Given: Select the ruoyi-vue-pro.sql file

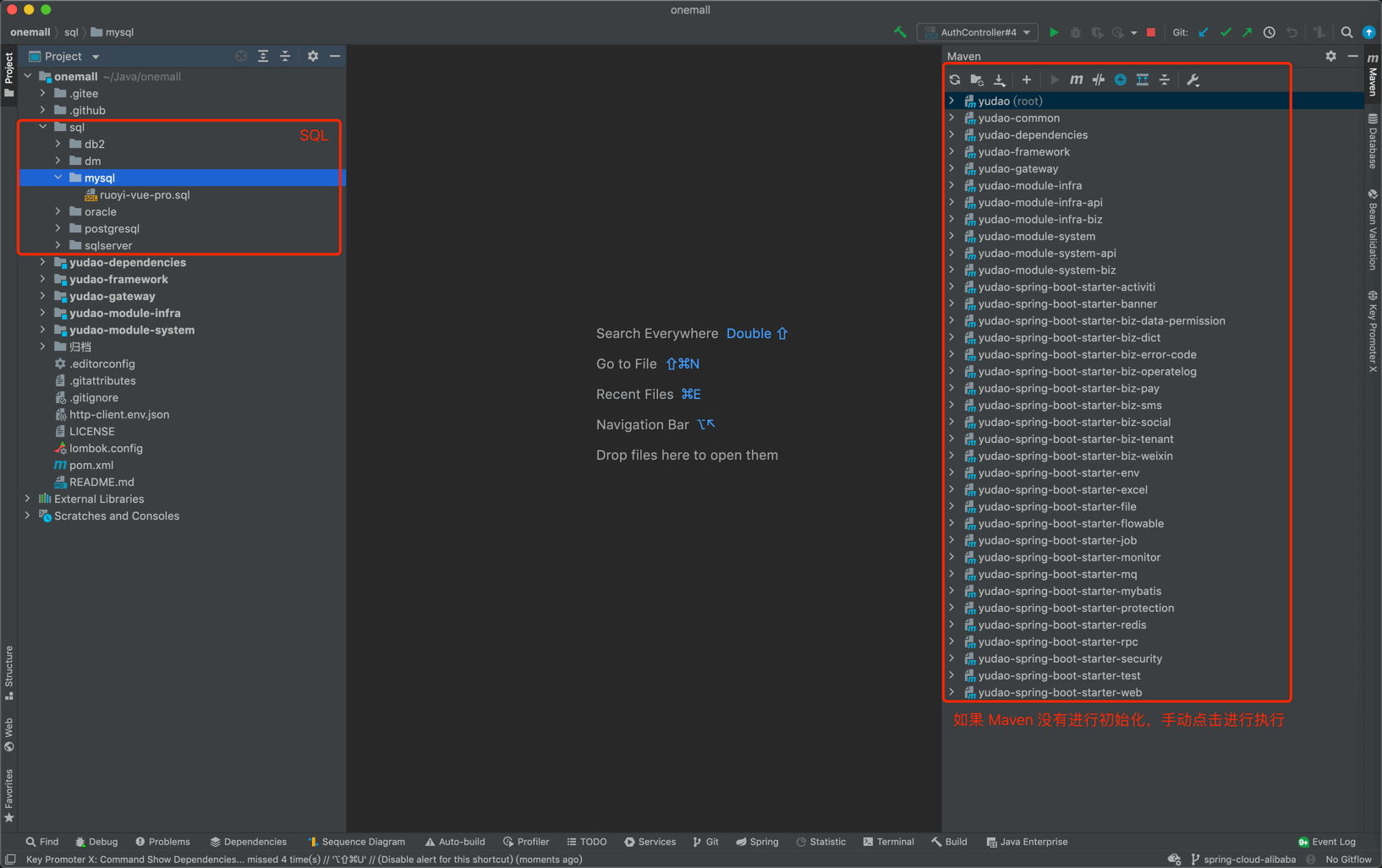Looking at the screenshot, I should 144,194.
